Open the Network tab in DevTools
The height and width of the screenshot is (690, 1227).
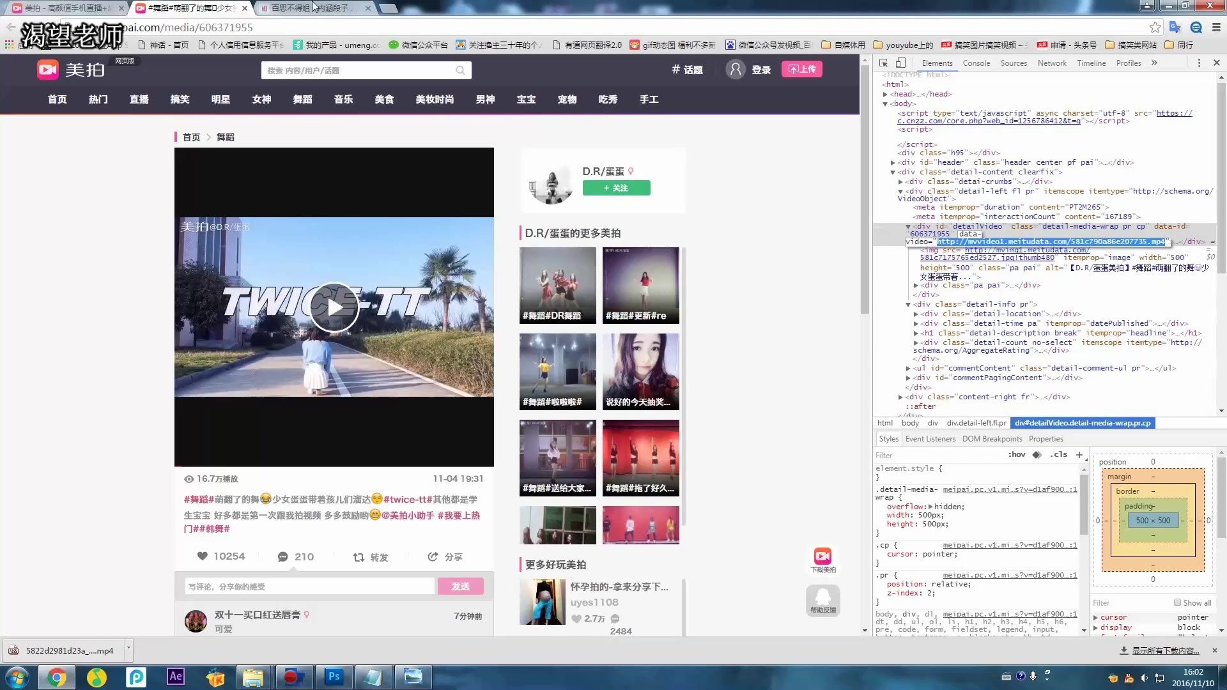1052,63
